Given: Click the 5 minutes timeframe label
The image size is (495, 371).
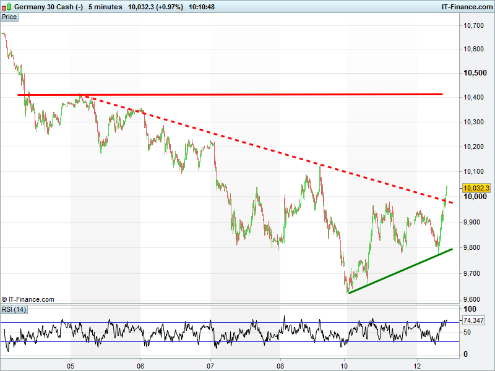Looking at the screenshot, I should click(x=105, y=6).
